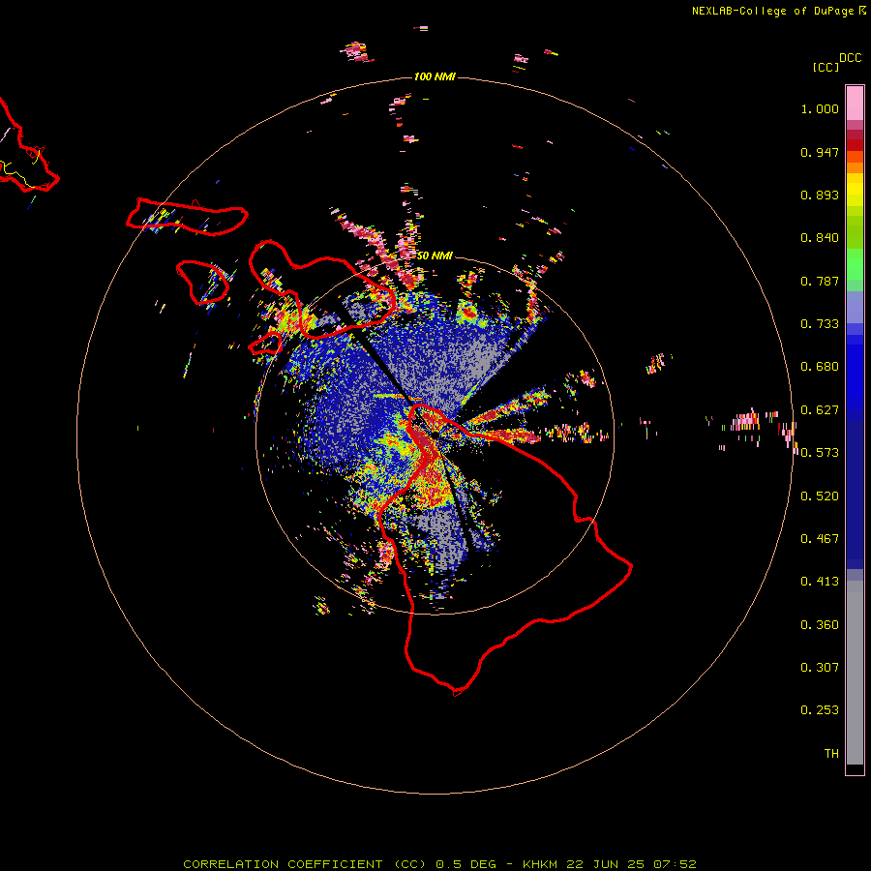Select the 0.360 scale value
The height and width of the screenshot is (871, 871).
pyautogui.click(x=820, y=625)
